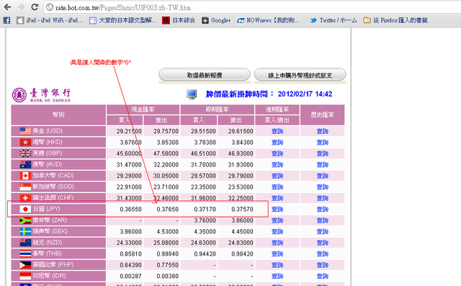Select the 瑞典幣 (SEK) currency label
The width and height of the screenshot is (461, 286).
coord(50,231)
